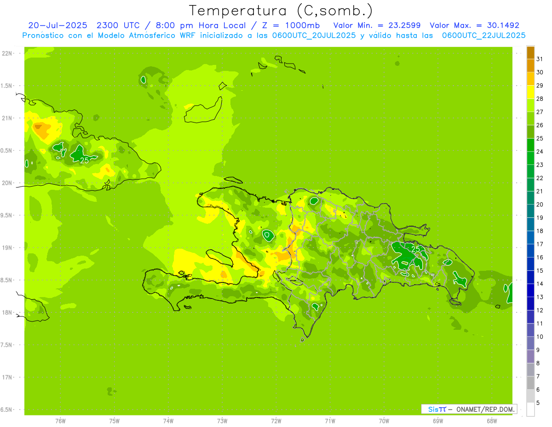The width and height of the screenshot is (552, 427).
Task: Click the "20" label on the color scale
Action: tap(540, 205)
